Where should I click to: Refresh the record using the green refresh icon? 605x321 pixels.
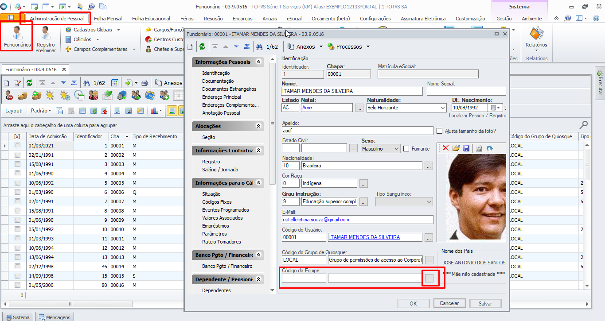point(203,46)
